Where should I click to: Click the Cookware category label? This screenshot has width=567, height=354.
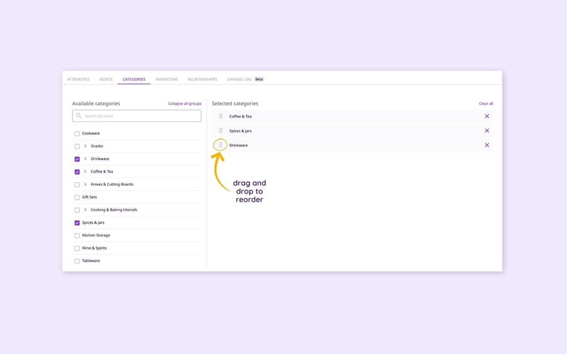point(91,134)
